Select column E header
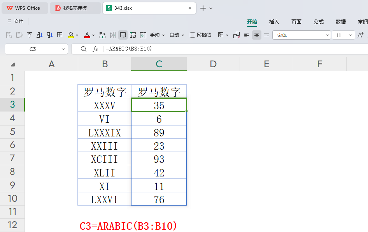The width and height of the screenshot is (368, 232). (266, 64)
